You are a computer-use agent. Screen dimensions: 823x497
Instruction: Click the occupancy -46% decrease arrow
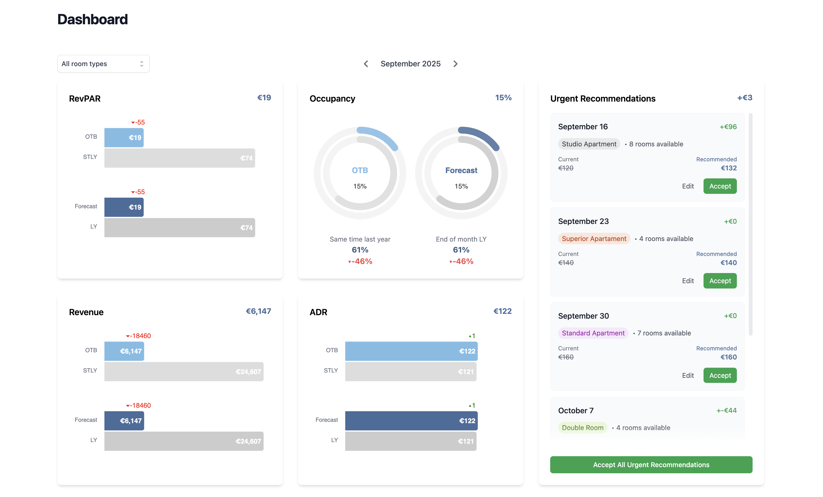tap(349, 262)
